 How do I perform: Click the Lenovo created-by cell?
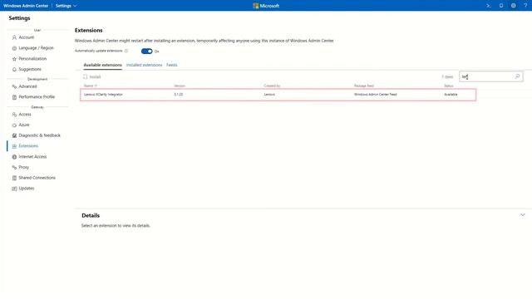click(269, 95)
